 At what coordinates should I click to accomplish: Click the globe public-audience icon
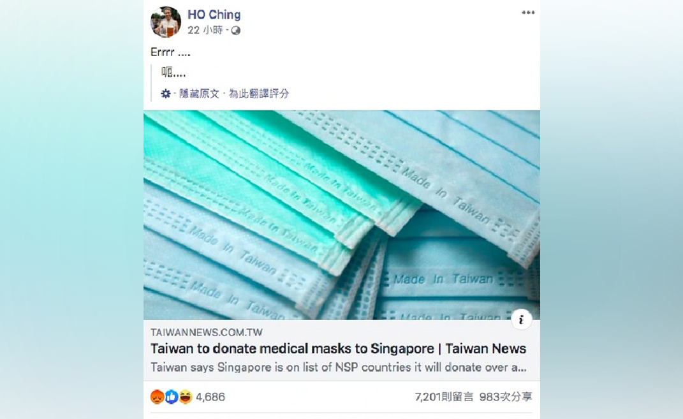pyautogui.click(x=236, y=31)
